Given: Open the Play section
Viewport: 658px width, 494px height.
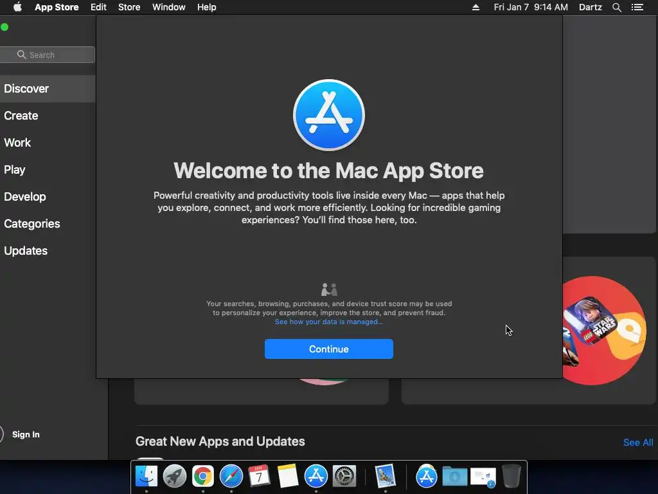Looking at the screenshot, I should (15, 170).
